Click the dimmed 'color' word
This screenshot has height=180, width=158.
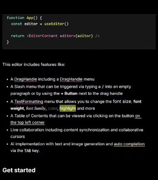(53, 109)
